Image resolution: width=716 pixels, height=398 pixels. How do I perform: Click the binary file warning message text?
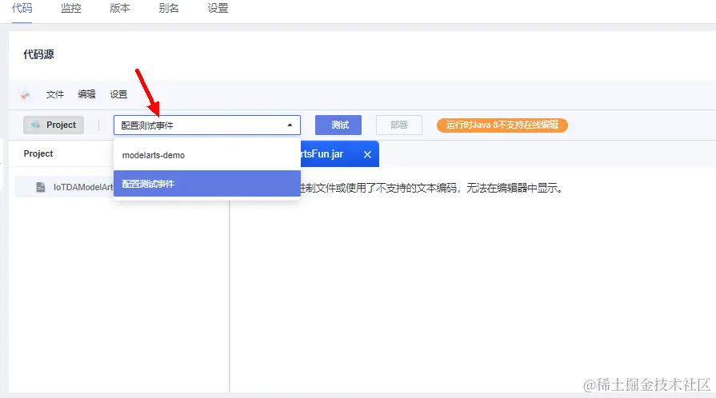coord(431,188)
